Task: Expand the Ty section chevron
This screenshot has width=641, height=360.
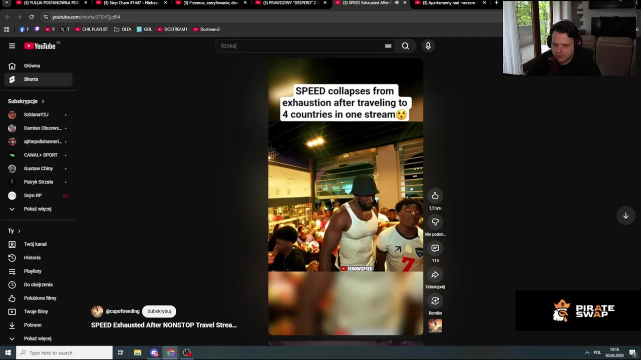Action: point(19,231)
